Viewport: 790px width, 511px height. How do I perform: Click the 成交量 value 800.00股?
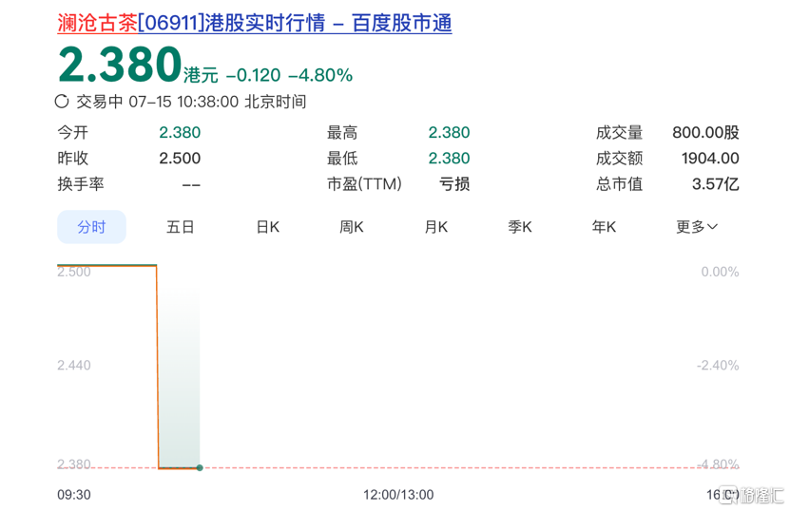pos(705,132)
